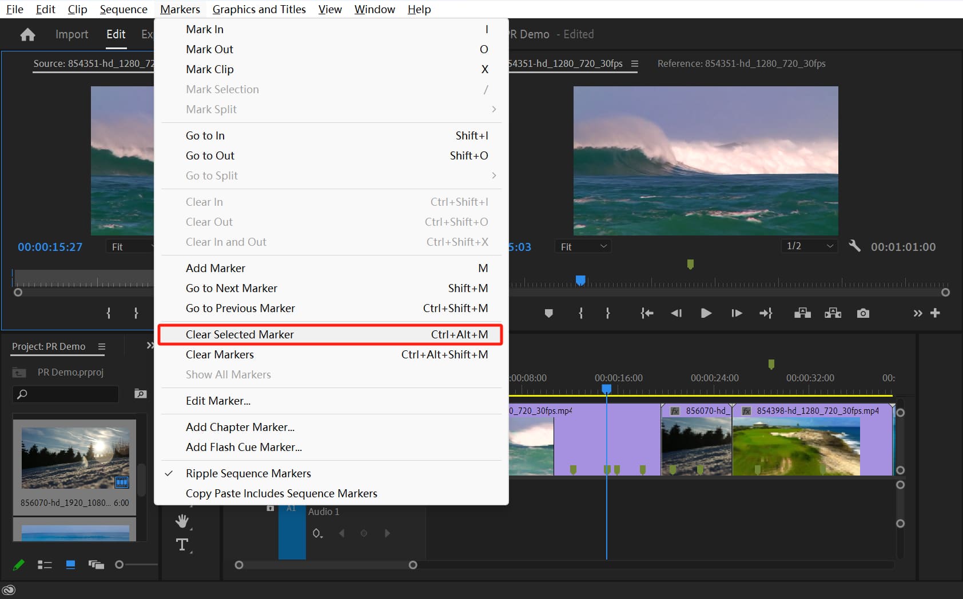This screenshot has width=963, height=599.
Task: Toggle the Audio 1 track lock
Action: tap(270, 508)
